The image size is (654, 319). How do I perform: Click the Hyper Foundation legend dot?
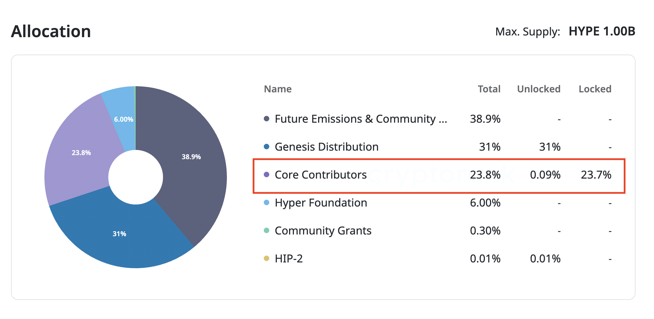pyautogui.click(x=267, y=202)
